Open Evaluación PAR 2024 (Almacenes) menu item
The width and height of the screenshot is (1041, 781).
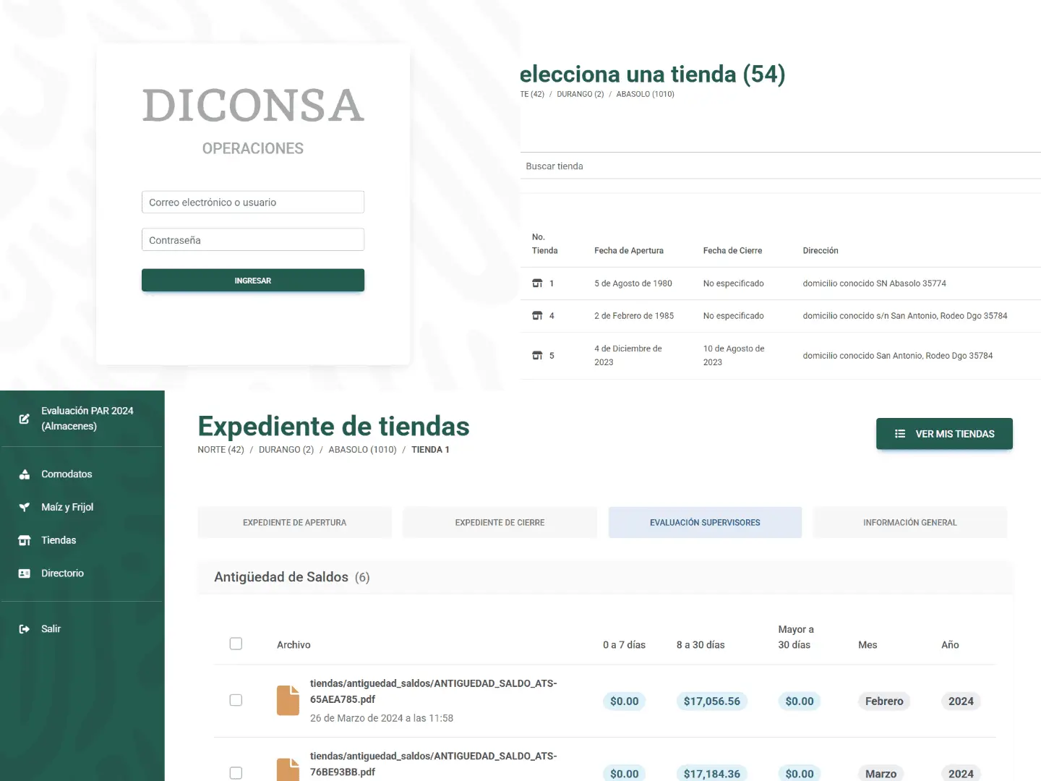[x=82, y=419]
